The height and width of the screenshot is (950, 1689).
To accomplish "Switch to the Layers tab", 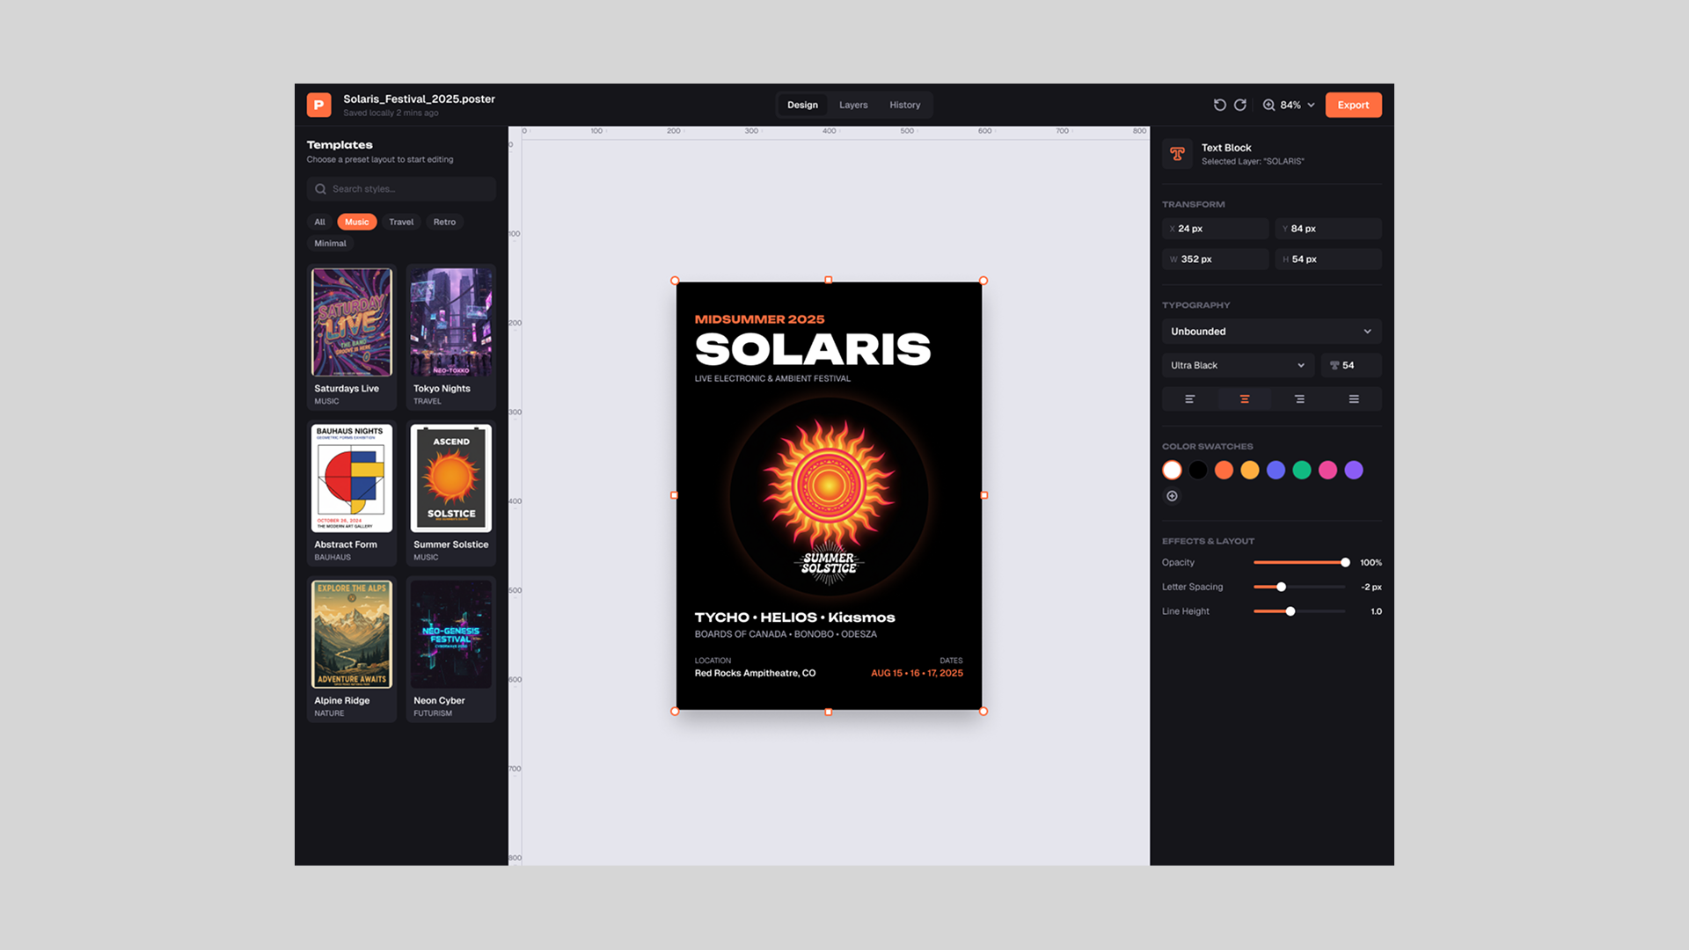I will click(853, 105).
